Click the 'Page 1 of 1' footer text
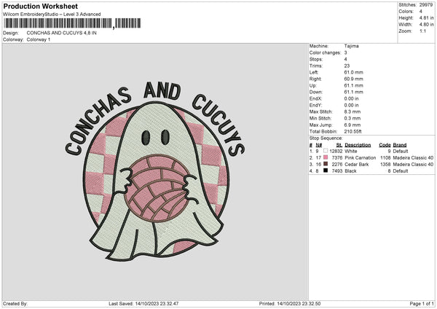The height and width of the screenshot is (309, 437). 422,304
